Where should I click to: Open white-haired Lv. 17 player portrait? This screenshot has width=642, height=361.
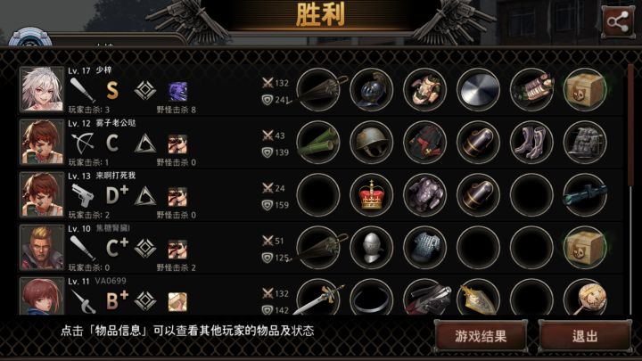(x=42, y=89)
